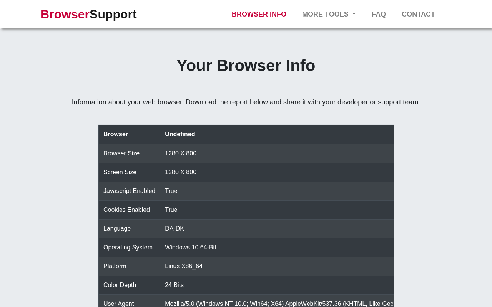This screenshot has height=307, width=492.
Task: Click the Operating System row label
Action: point(128,248)
